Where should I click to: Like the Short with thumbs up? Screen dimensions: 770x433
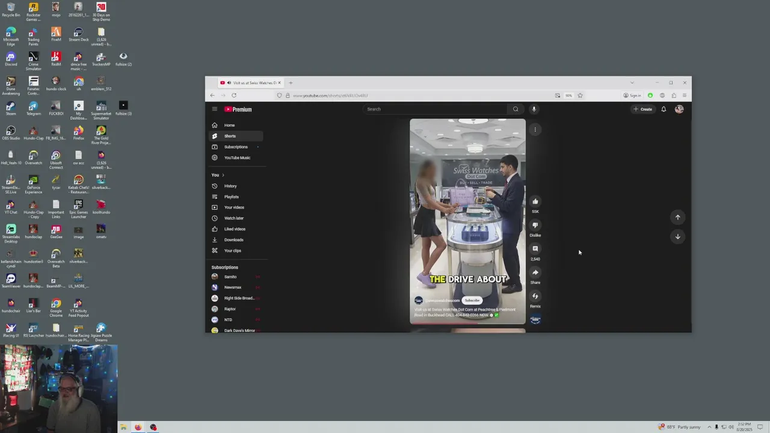(x=535, y=201)
